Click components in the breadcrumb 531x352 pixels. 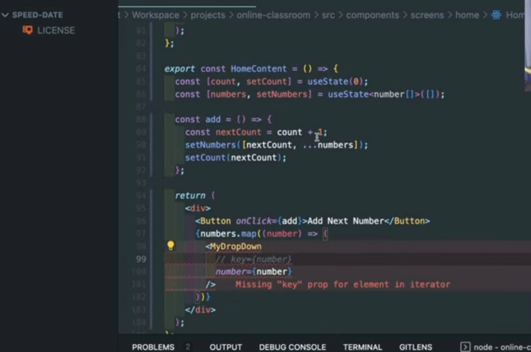coord(372,15)
